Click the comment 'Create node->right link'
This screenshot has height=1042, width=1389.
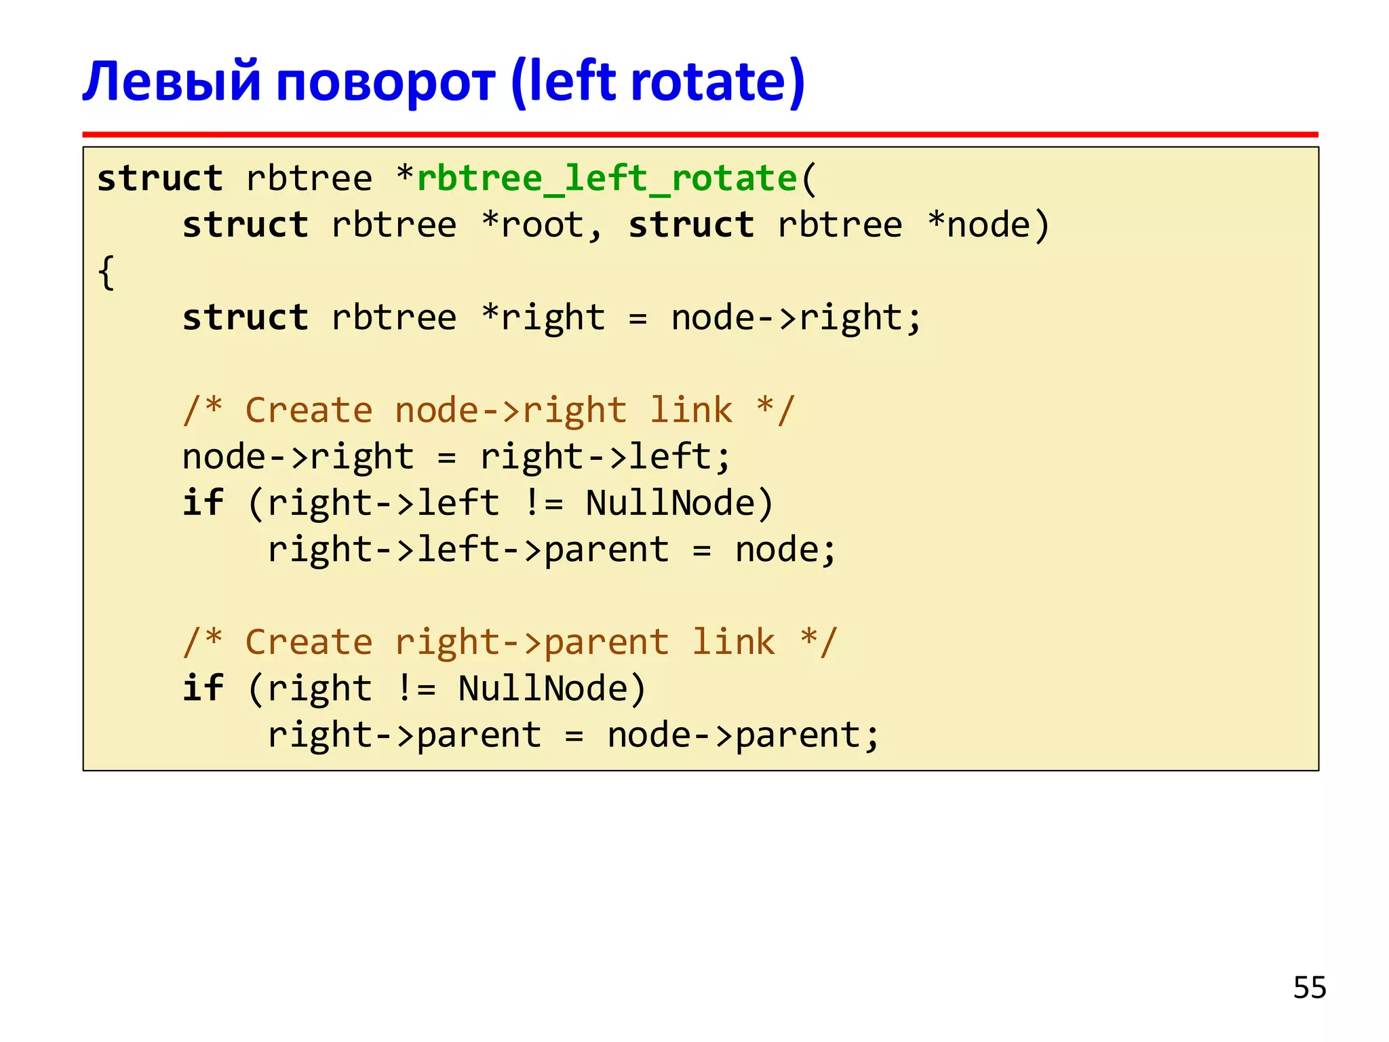click(488, 412)
